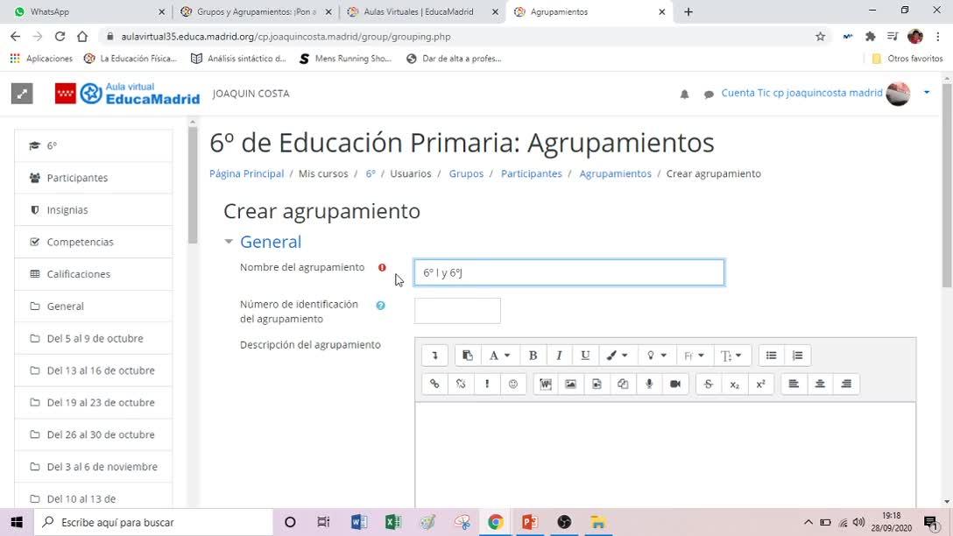
Task: Reload the page in browser
Action: pyautogui.click(x=60, y=37)
